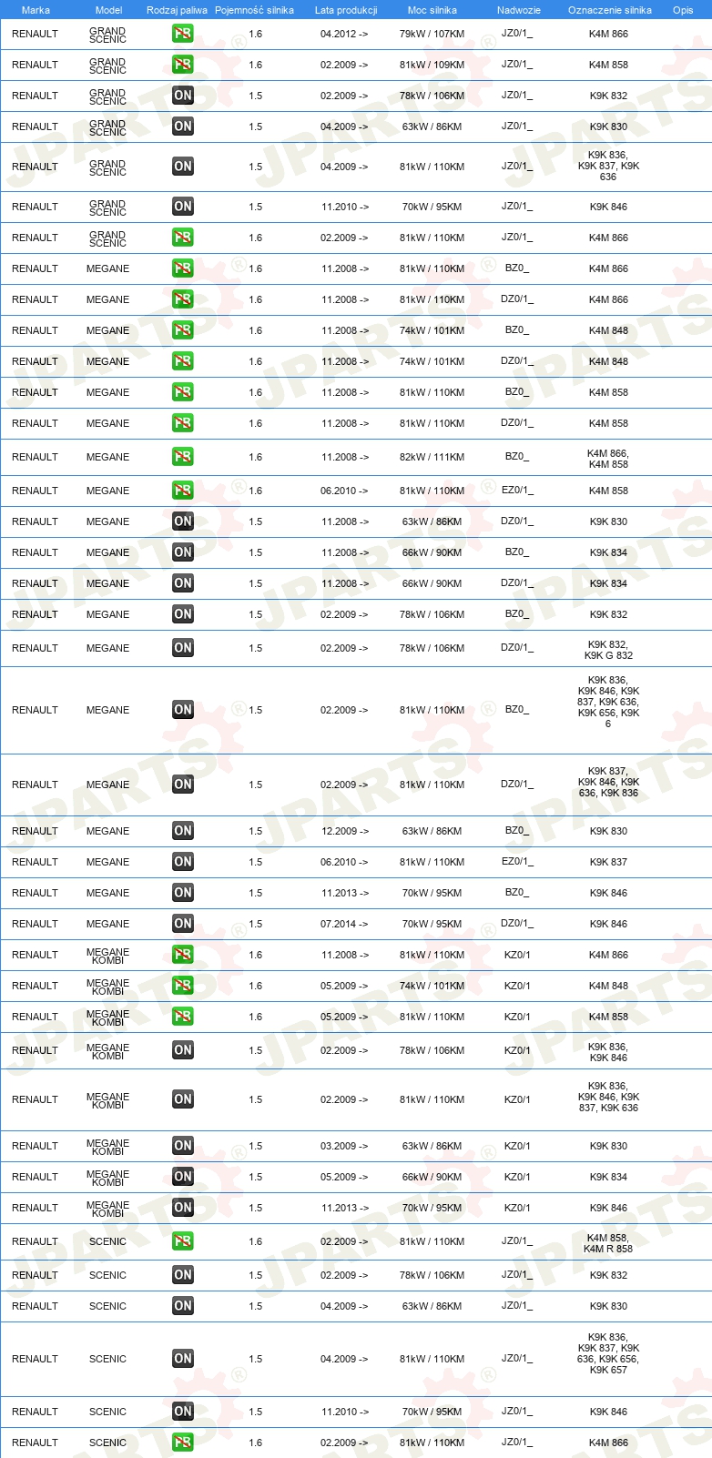Click petrol icon of Megane BZ0_ K4M 848 row
Screen dimensions: 712x1458
point(183,330)
